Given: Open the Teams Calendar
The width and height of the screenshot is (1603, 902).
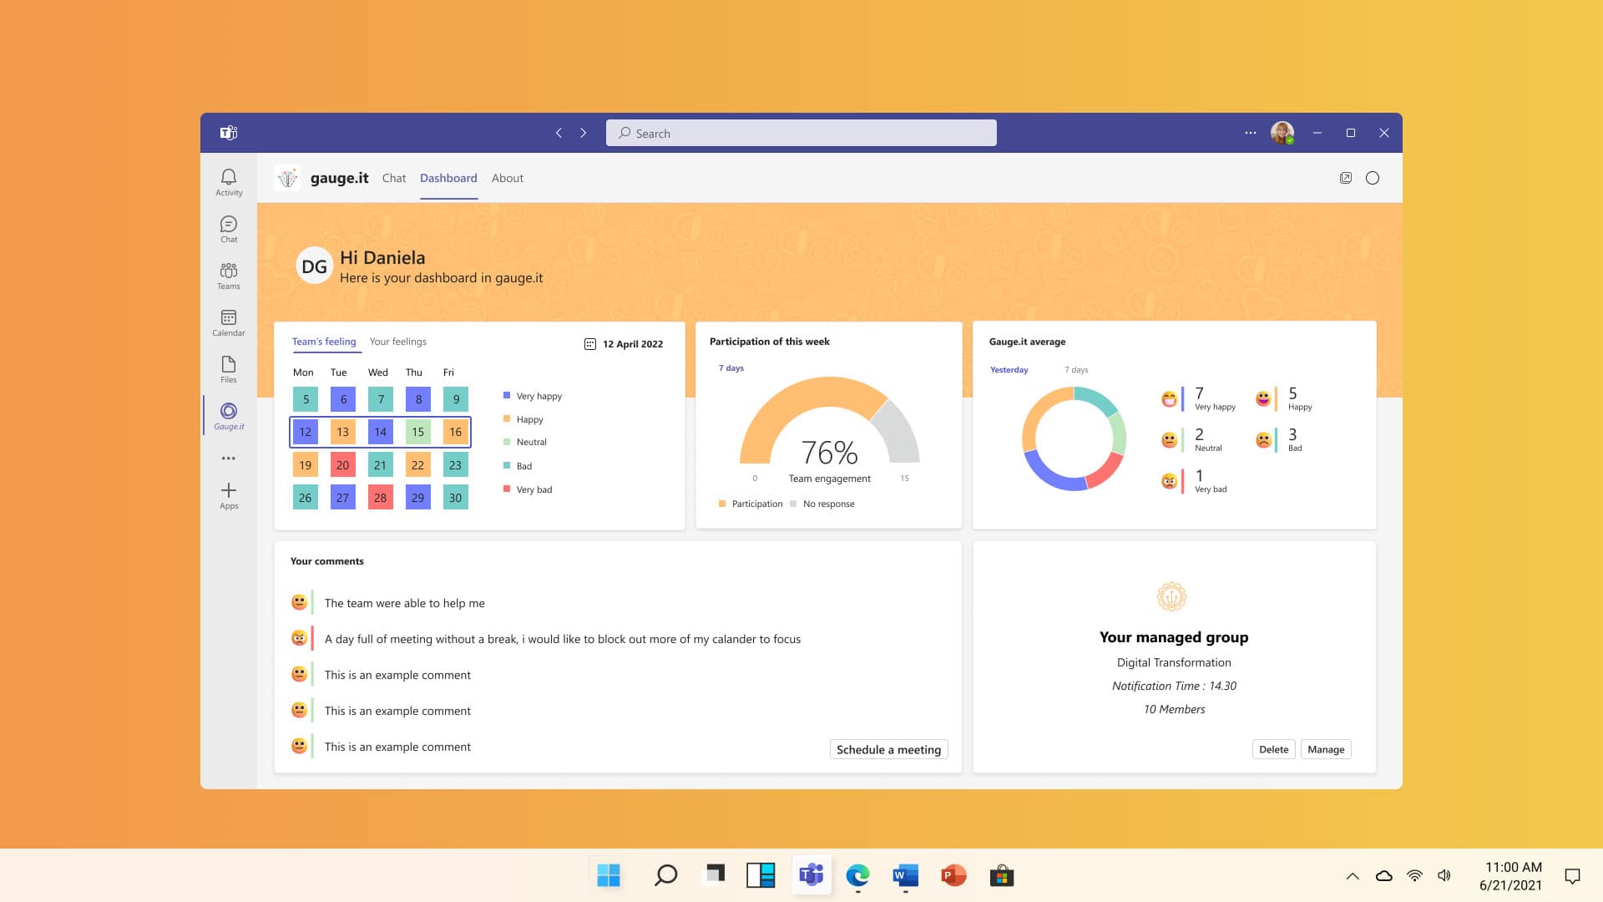Looking at the screenshot, I should pyautogui.click(x=228, y=322).
